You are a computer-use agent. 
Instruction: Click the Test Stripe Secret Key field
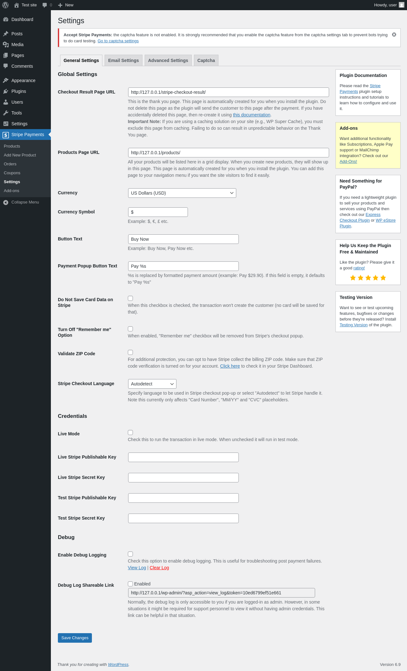coord(183,518)
